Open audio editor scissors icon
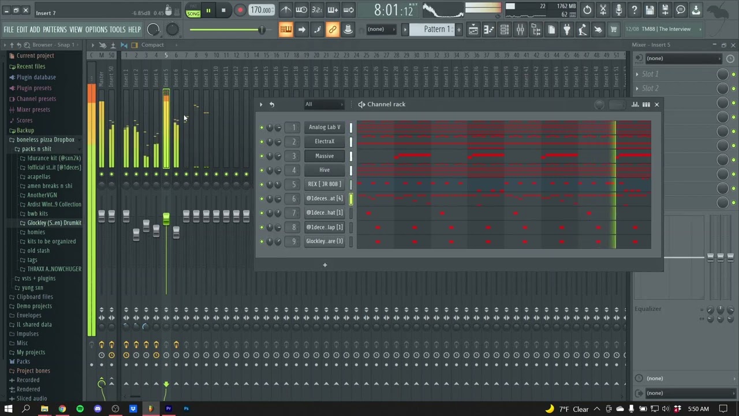Viewport: 739px width, 416px height. 603,10
